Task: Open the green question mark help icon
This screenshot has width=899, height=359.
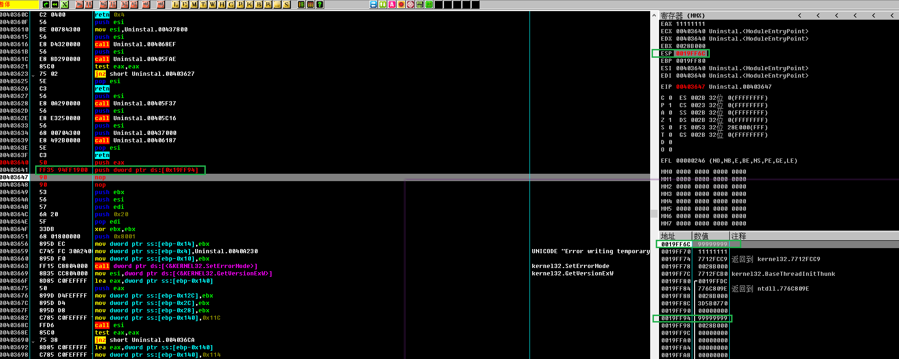Action: click(320, 5)
